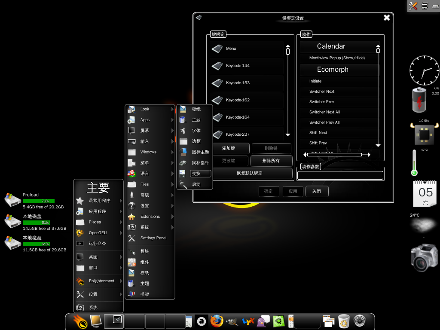Select Initiate action under Ecomorph
The height and width of the screenshot is (330, 440).
(339, 81)
